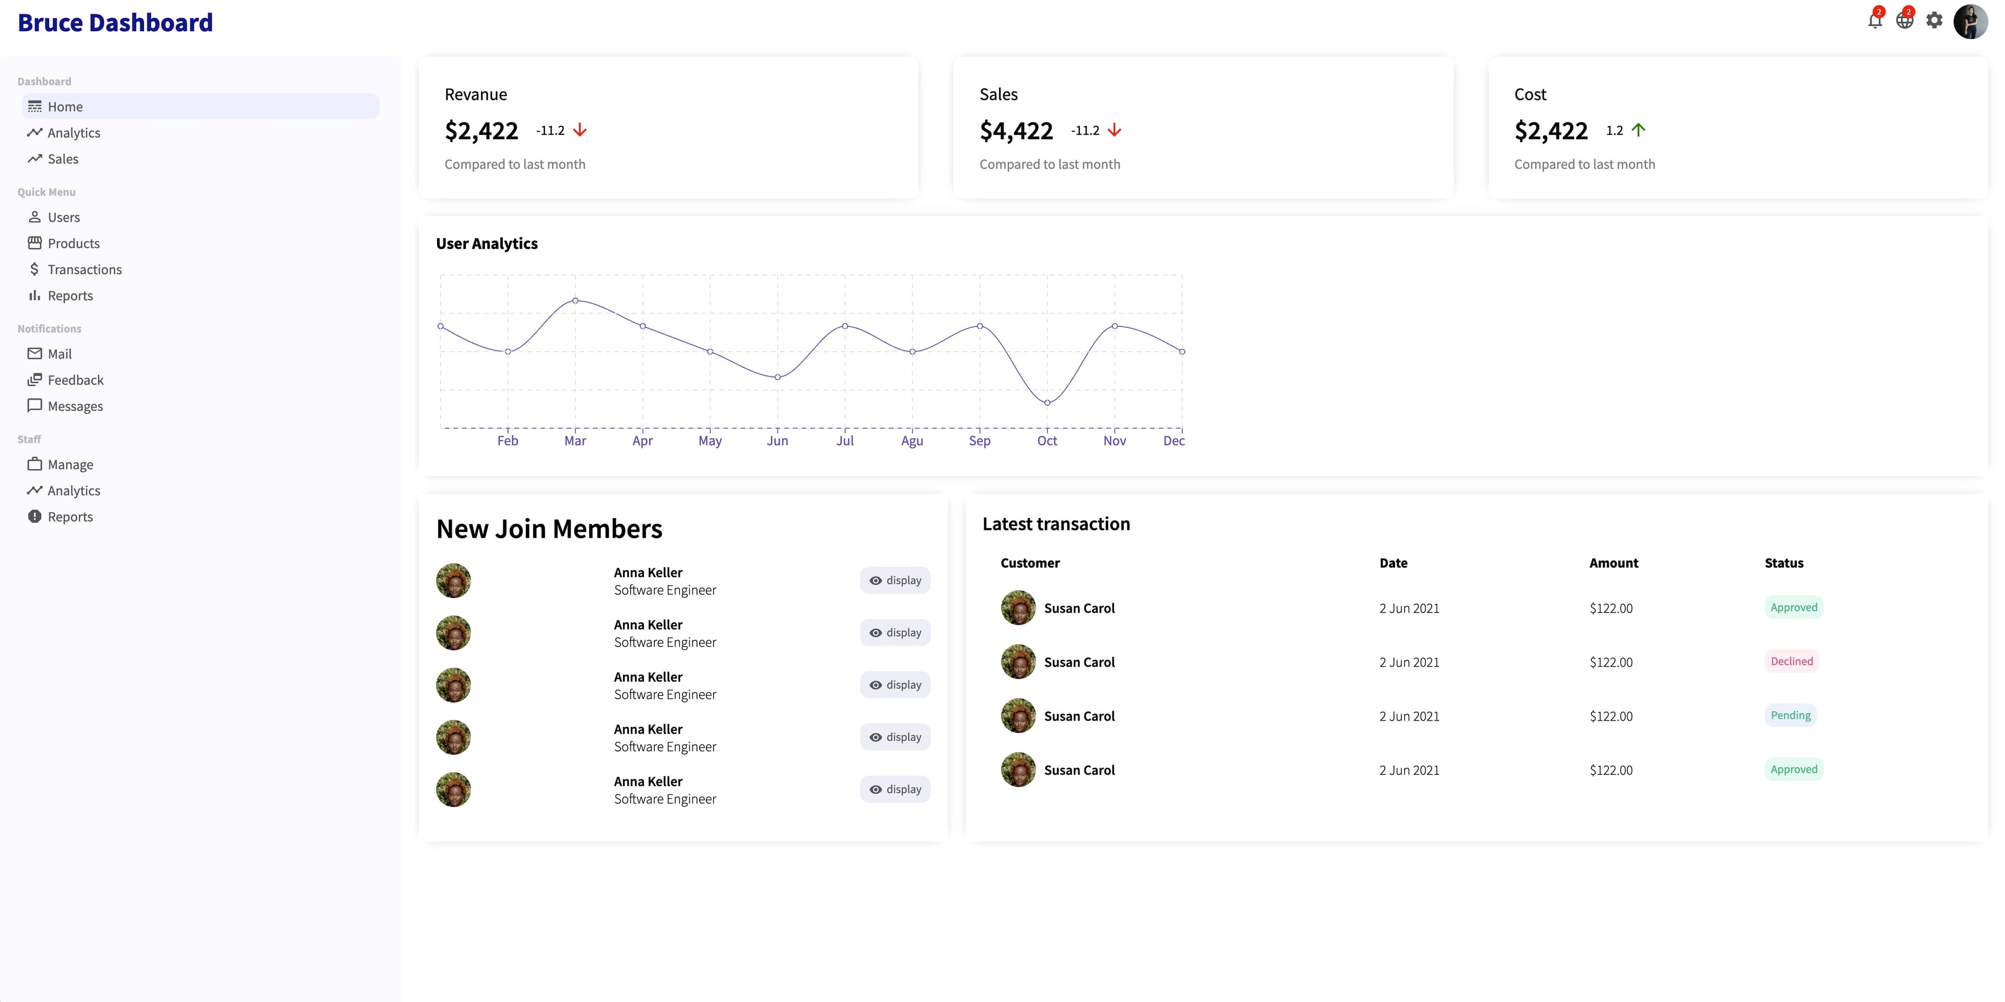
Task: Click the Staff Reports alert icon
Action: click(34, 516)
